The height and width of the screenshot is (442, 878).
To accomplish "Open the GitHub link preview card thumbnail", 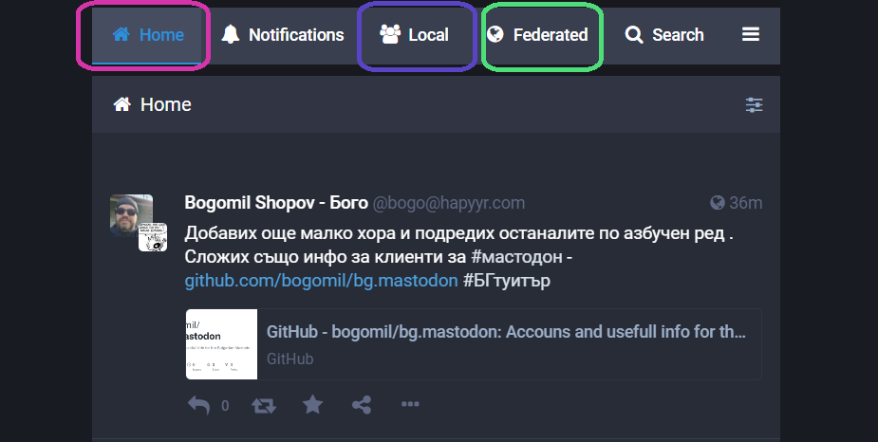I will [x=221, y=344].
